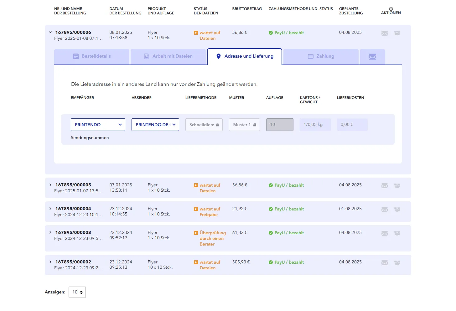Viewport: 456px width, 311px height.
Task: Click the Auflage quantity field
Action: coord(280,125)
